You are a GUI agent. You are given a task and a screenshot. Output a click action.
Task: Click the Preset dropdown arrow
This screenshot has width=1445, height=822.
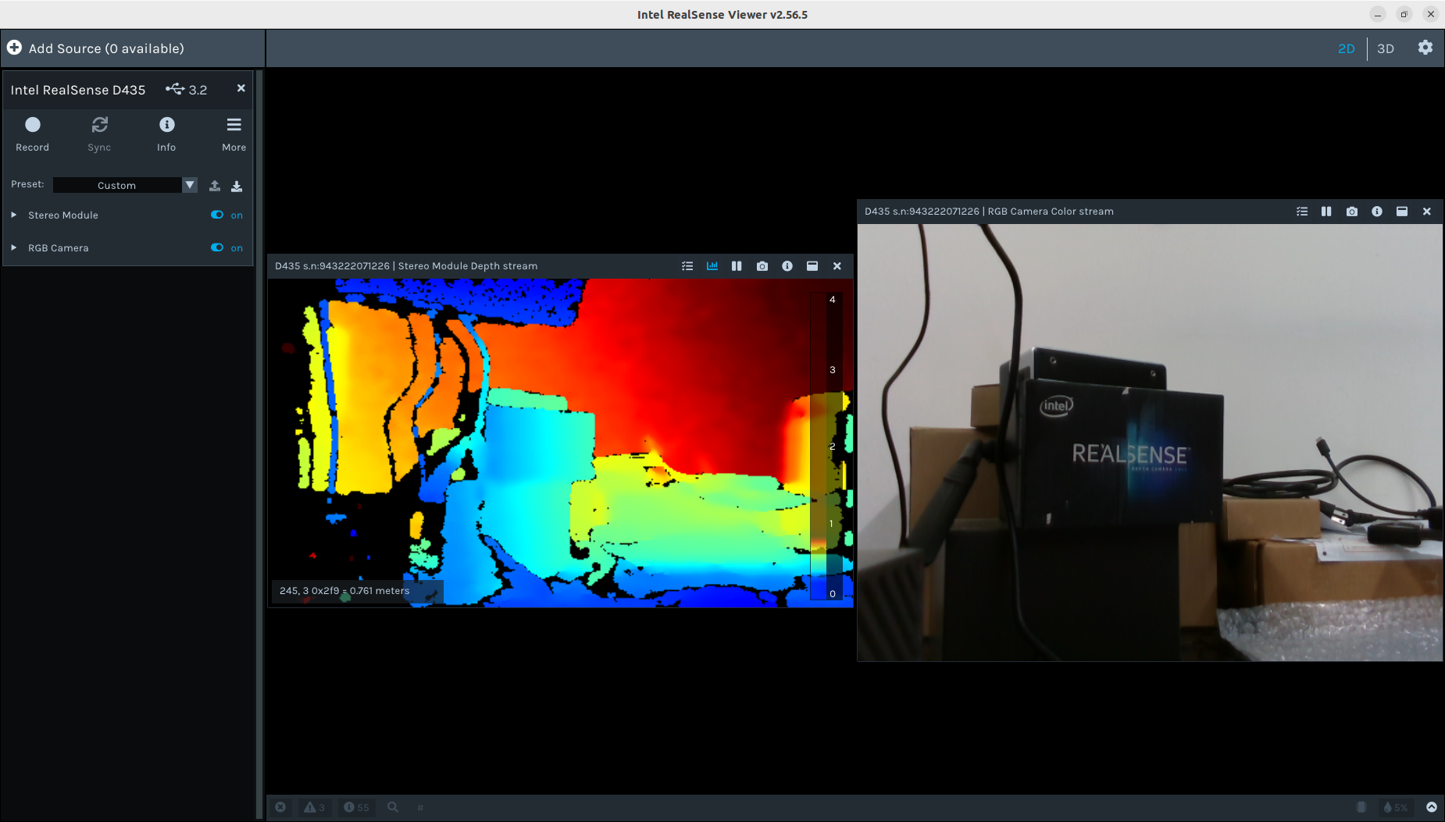(189, 185)
